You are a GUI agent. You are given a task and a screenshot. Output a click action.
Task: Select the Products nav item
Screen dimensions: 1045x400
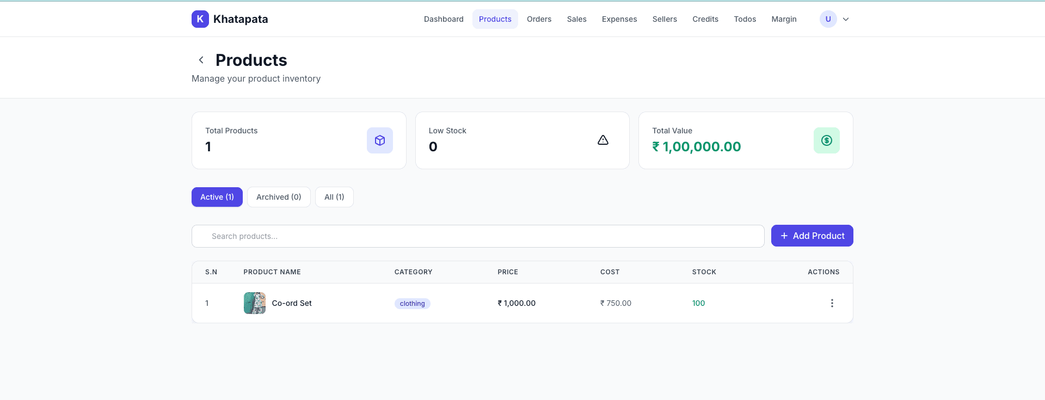(x=495, y=19)
